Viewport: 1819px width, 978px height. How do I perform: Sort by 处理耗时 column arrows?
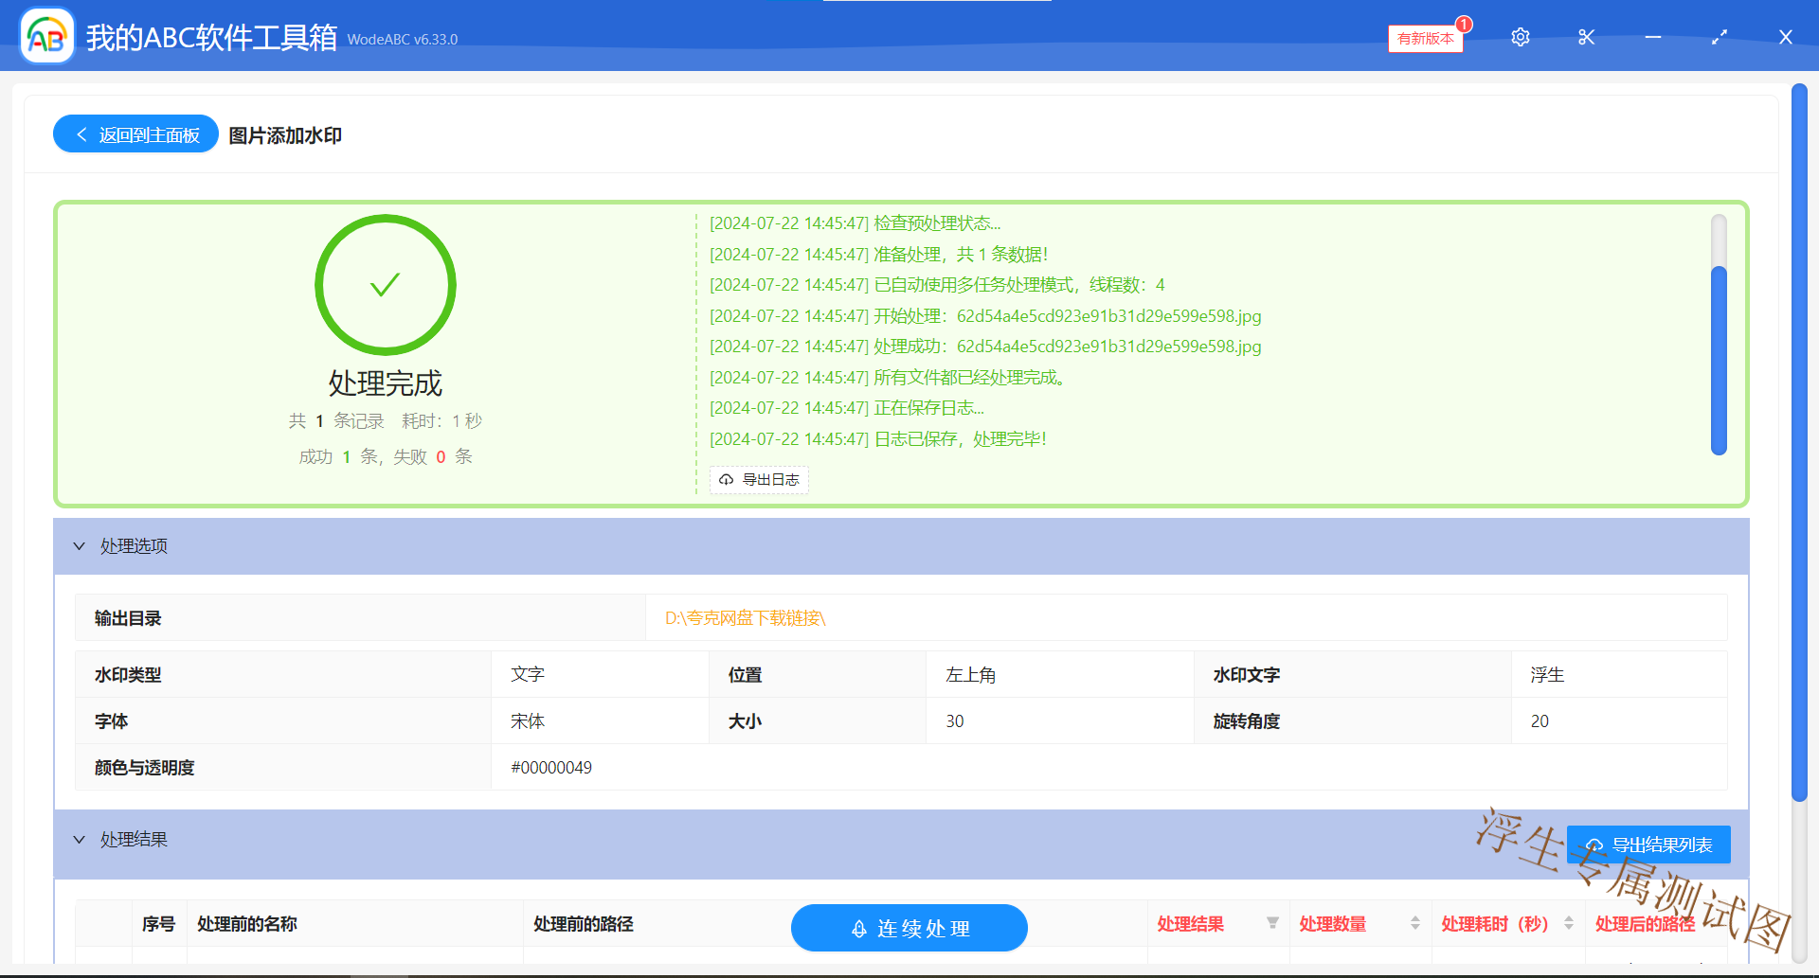click(1569, 923)
